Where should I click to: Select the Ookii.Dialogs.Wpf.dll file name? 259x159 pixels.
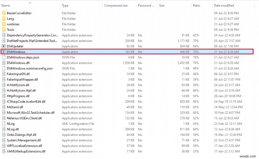pyautogui.click(x=22, y=134)
